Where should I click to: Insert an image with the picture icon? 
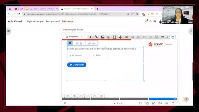tap(102, 37)
